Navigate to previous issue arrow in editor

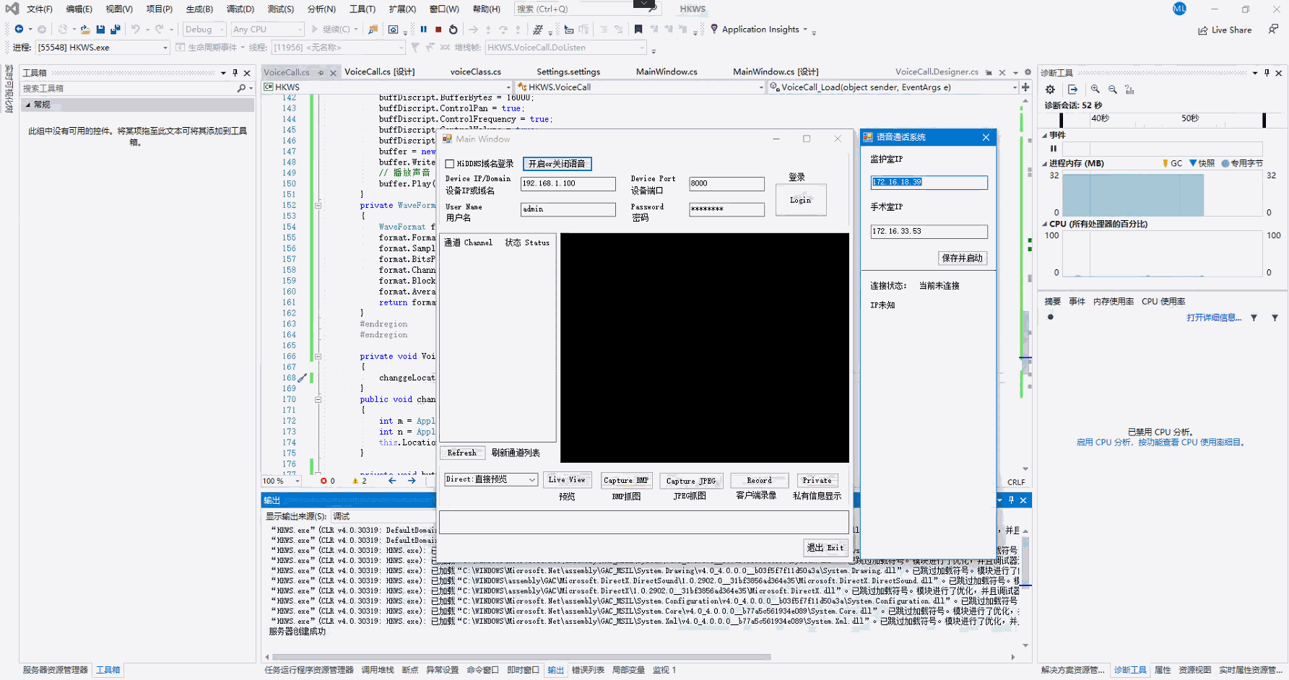pyautogui.click(x=392, y=481)
